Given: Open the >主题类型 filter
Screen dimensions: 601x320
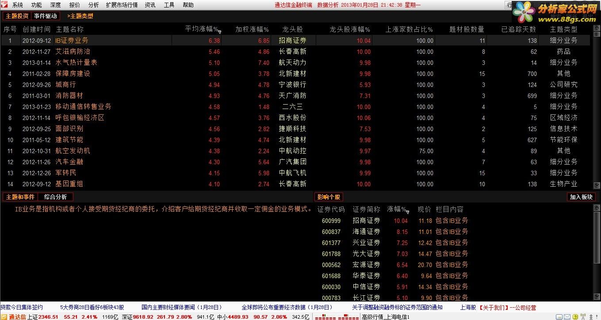Looking at the screenshot, I should (80, 16).
